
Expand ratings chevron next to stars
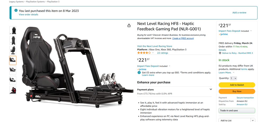(153, 53)
